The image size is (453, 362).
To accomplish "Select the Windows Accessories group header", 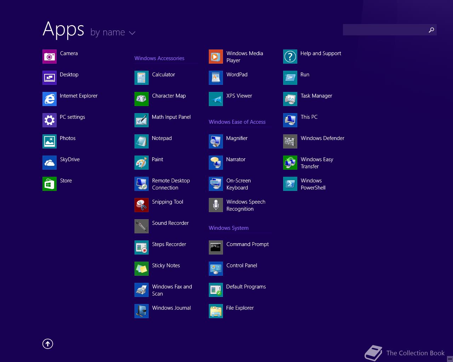I will (159, 58).
